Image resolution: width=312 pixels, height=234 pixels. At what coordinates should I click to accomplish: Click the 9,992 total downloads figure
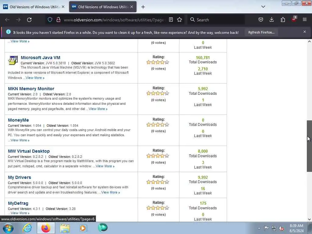point(203,177)
